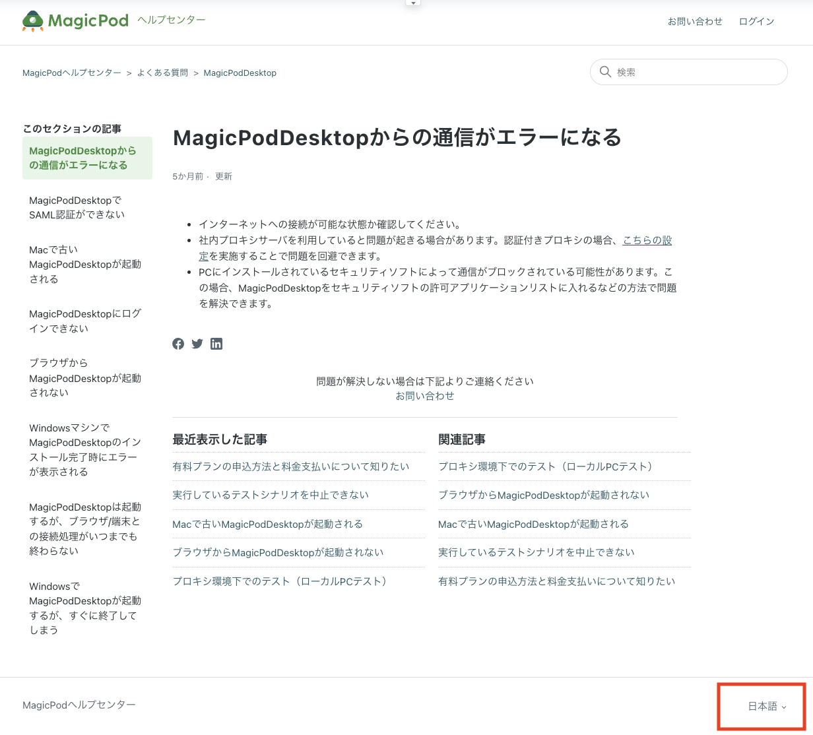Click the このセクションの記事 sidebar heading
The image size is (813, 735).
(x=72, y=129)
